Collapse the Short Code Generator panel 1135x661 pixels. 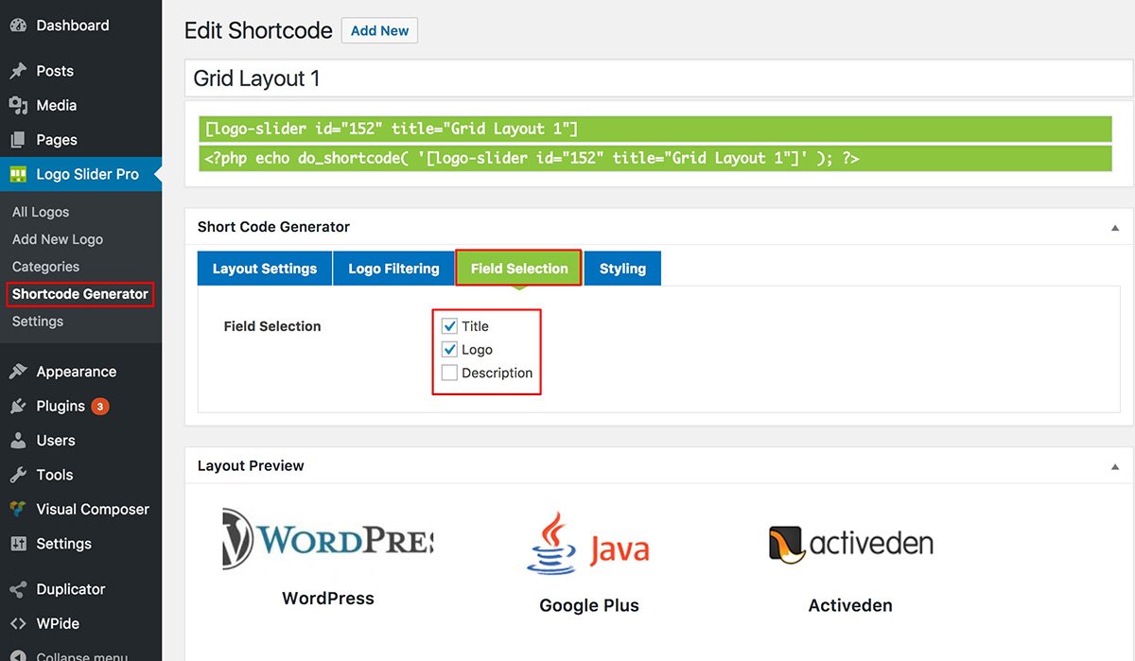tap(1115, 228)
